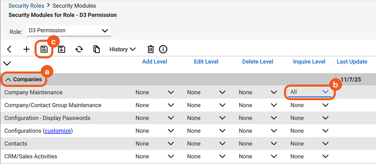This screenshot has width=376, height=164.
Task: Open the History dropdown menu
Action: pos(122,49)
